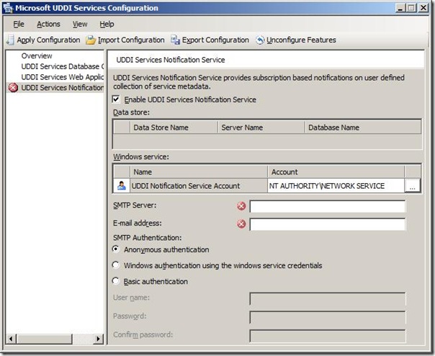Click the error icon next to E-mail address
This screenshot has height=356, width=435.
tap(241, 224)
